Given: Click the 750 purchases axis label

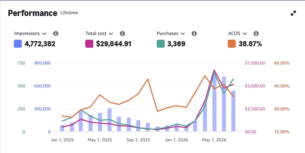Looking at the screenshot, I should pos(21,63).
